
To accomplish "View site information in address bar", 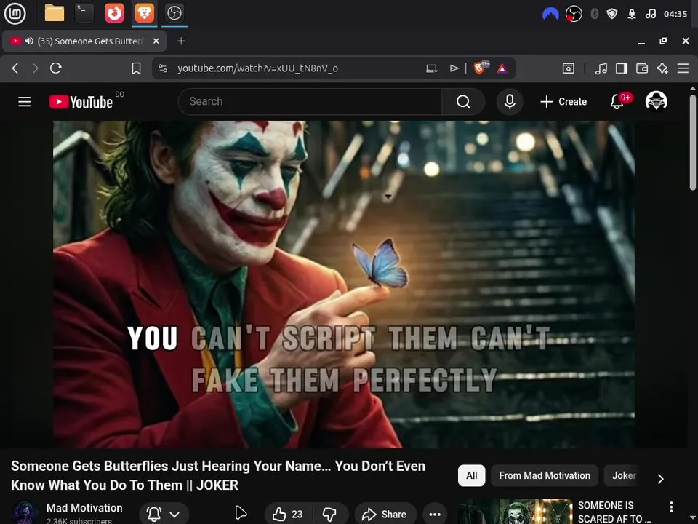I will pyautogui.click(x=163, y=68).
